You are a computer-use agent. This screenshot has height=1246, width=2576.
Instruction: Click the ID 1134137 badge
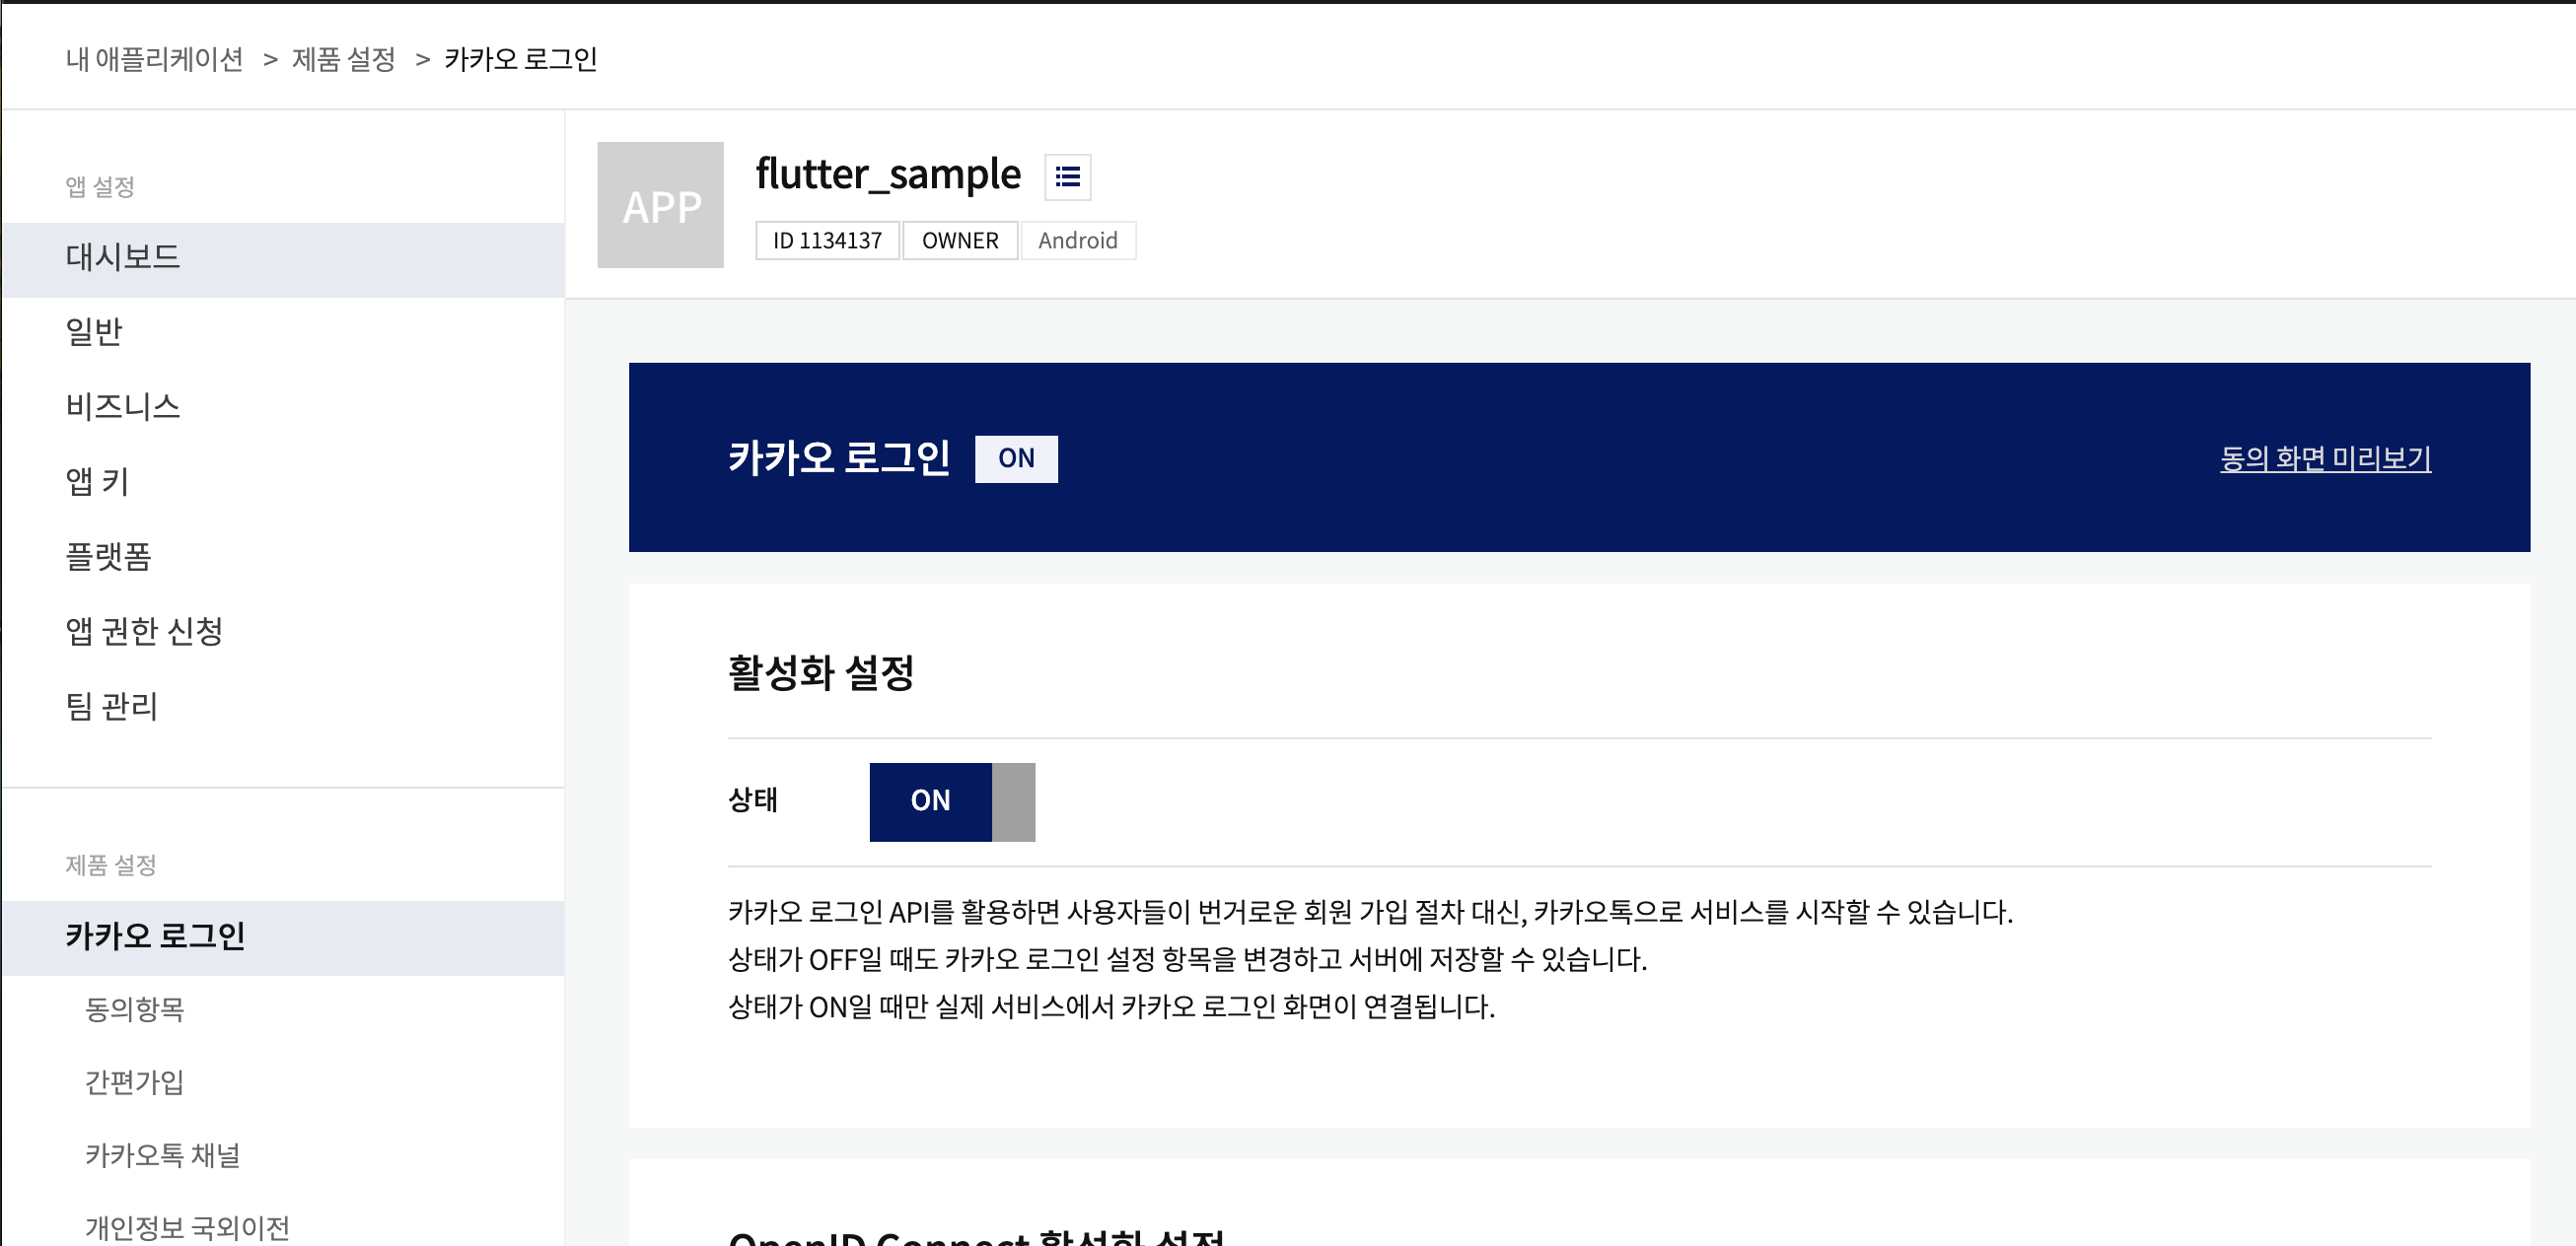(x=827, y=241)
